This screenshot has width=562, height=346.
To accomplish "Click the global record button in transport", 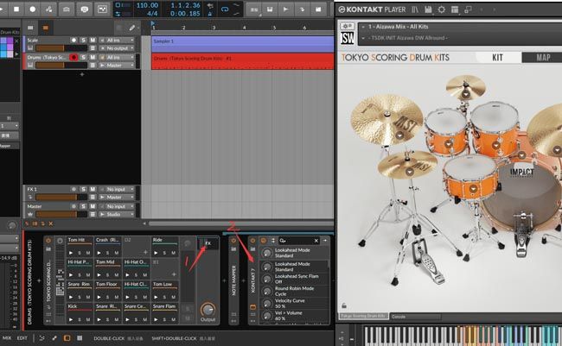I will [33, 9].
